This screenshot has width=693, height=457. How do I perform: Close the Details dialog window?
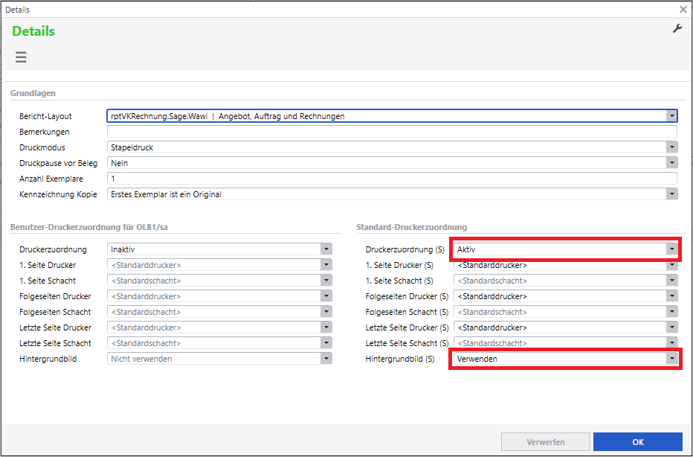pyautogui.click(x=683, y=10)
